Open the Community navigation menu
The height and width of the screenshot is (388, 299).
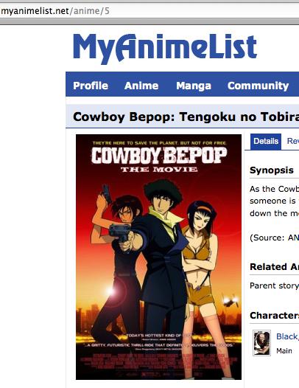click(x=258, y=86)
